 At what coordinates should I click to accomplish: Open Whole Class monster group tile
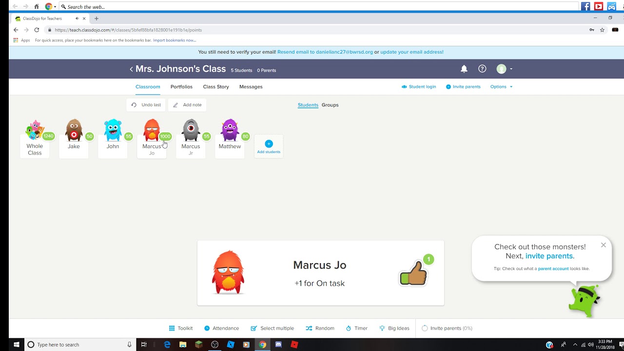pos(35,138)
